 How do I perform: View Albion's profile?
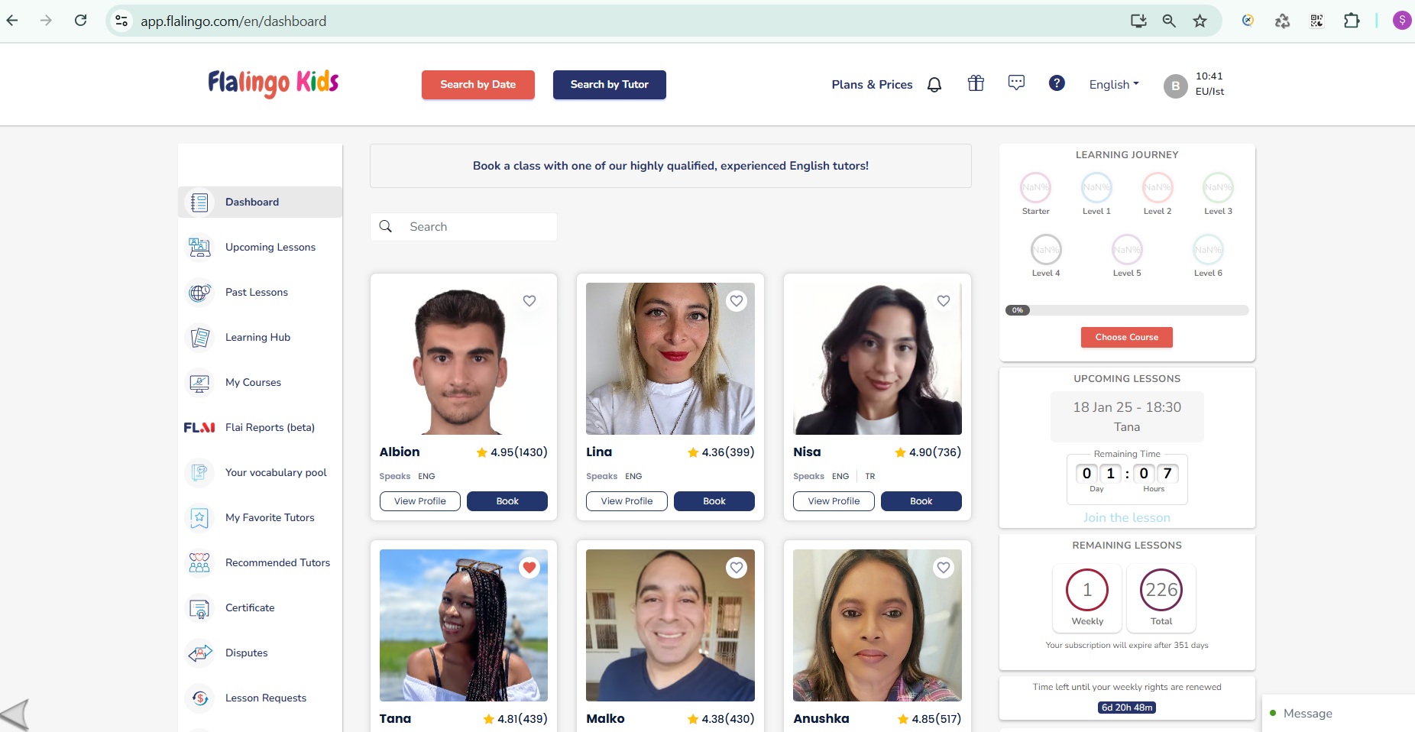coord(420,501)
